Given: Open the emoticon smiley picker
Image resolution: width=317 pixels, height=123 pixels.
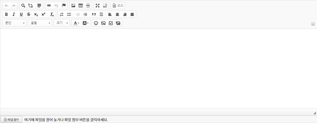Looking at the screenshot, I should pyautogui.click(x=96, y=23).
